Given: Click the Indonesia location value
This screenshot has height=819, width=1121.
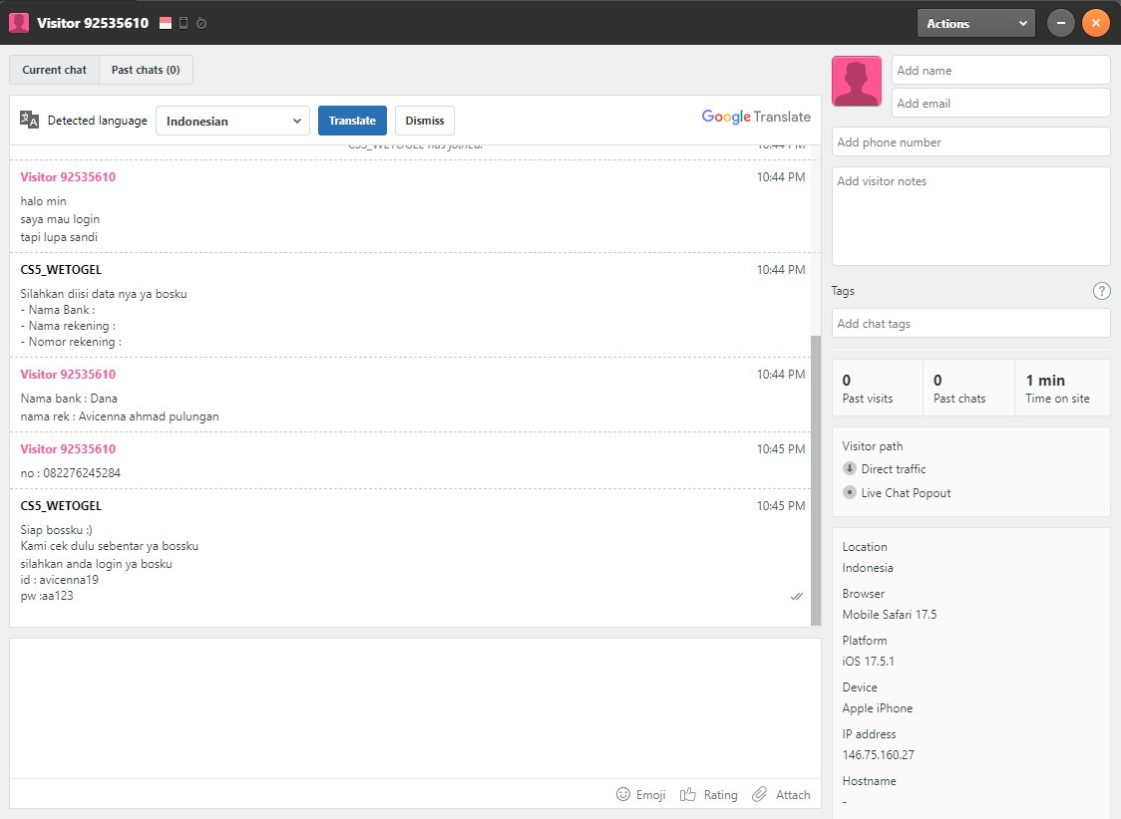Looking at the screenshot, I should [868, 568].
